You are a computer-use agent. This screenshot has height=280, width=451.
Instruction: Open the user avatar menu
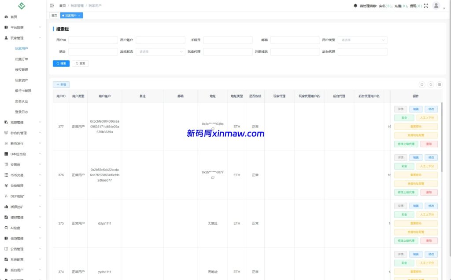436,6
